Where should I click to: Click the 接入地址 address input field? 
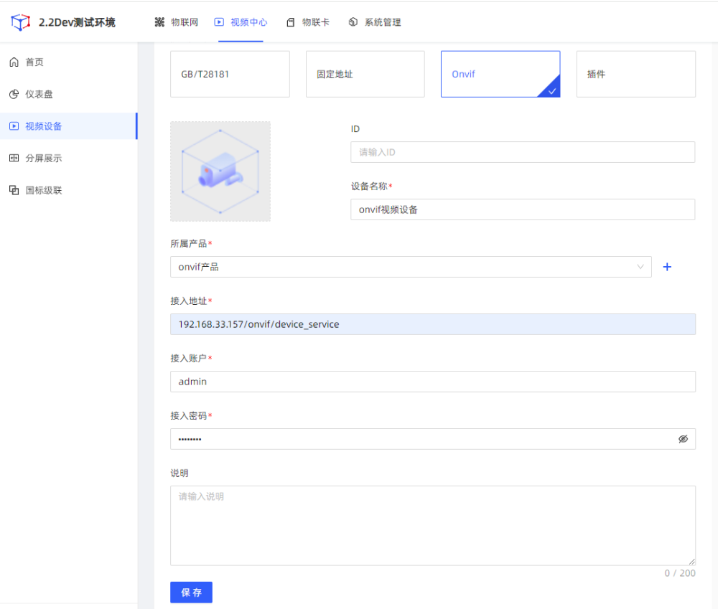[x=432, y=324]
